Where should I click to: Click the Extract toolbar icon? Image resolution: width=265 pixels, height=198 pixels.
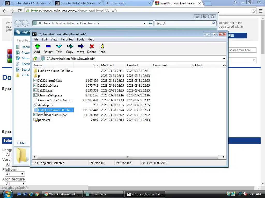(x=48, y=46)
